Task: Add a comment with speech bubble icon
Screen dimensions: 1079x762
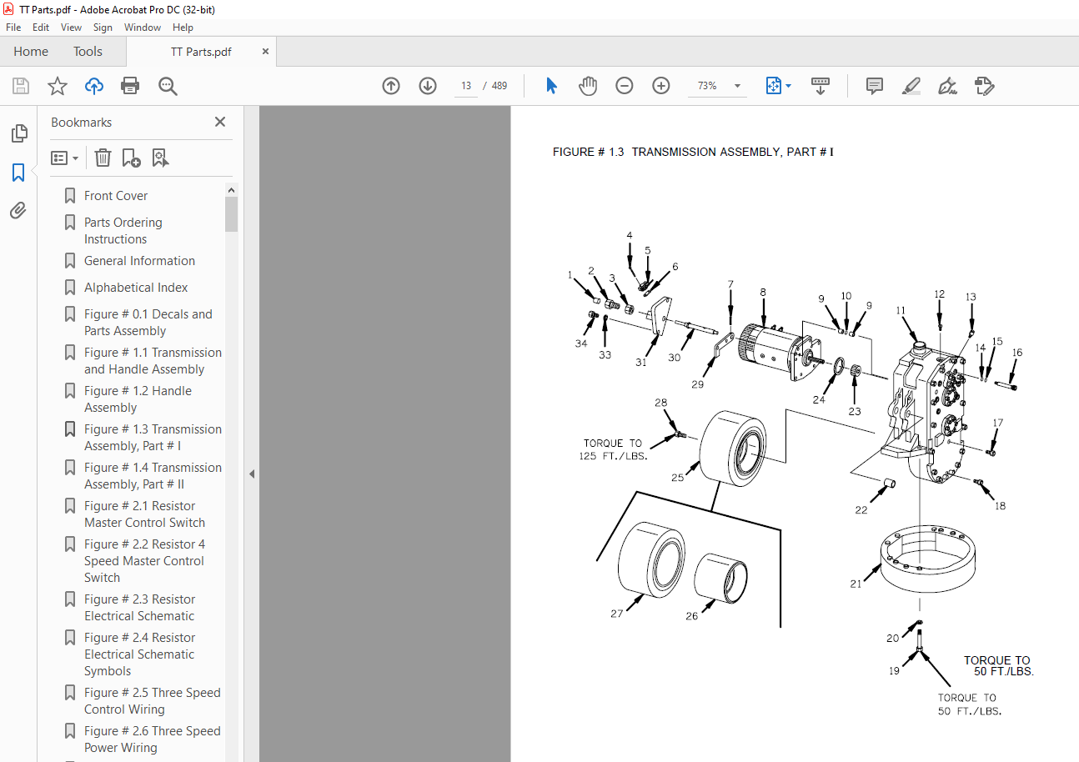Action: (875, 86)
